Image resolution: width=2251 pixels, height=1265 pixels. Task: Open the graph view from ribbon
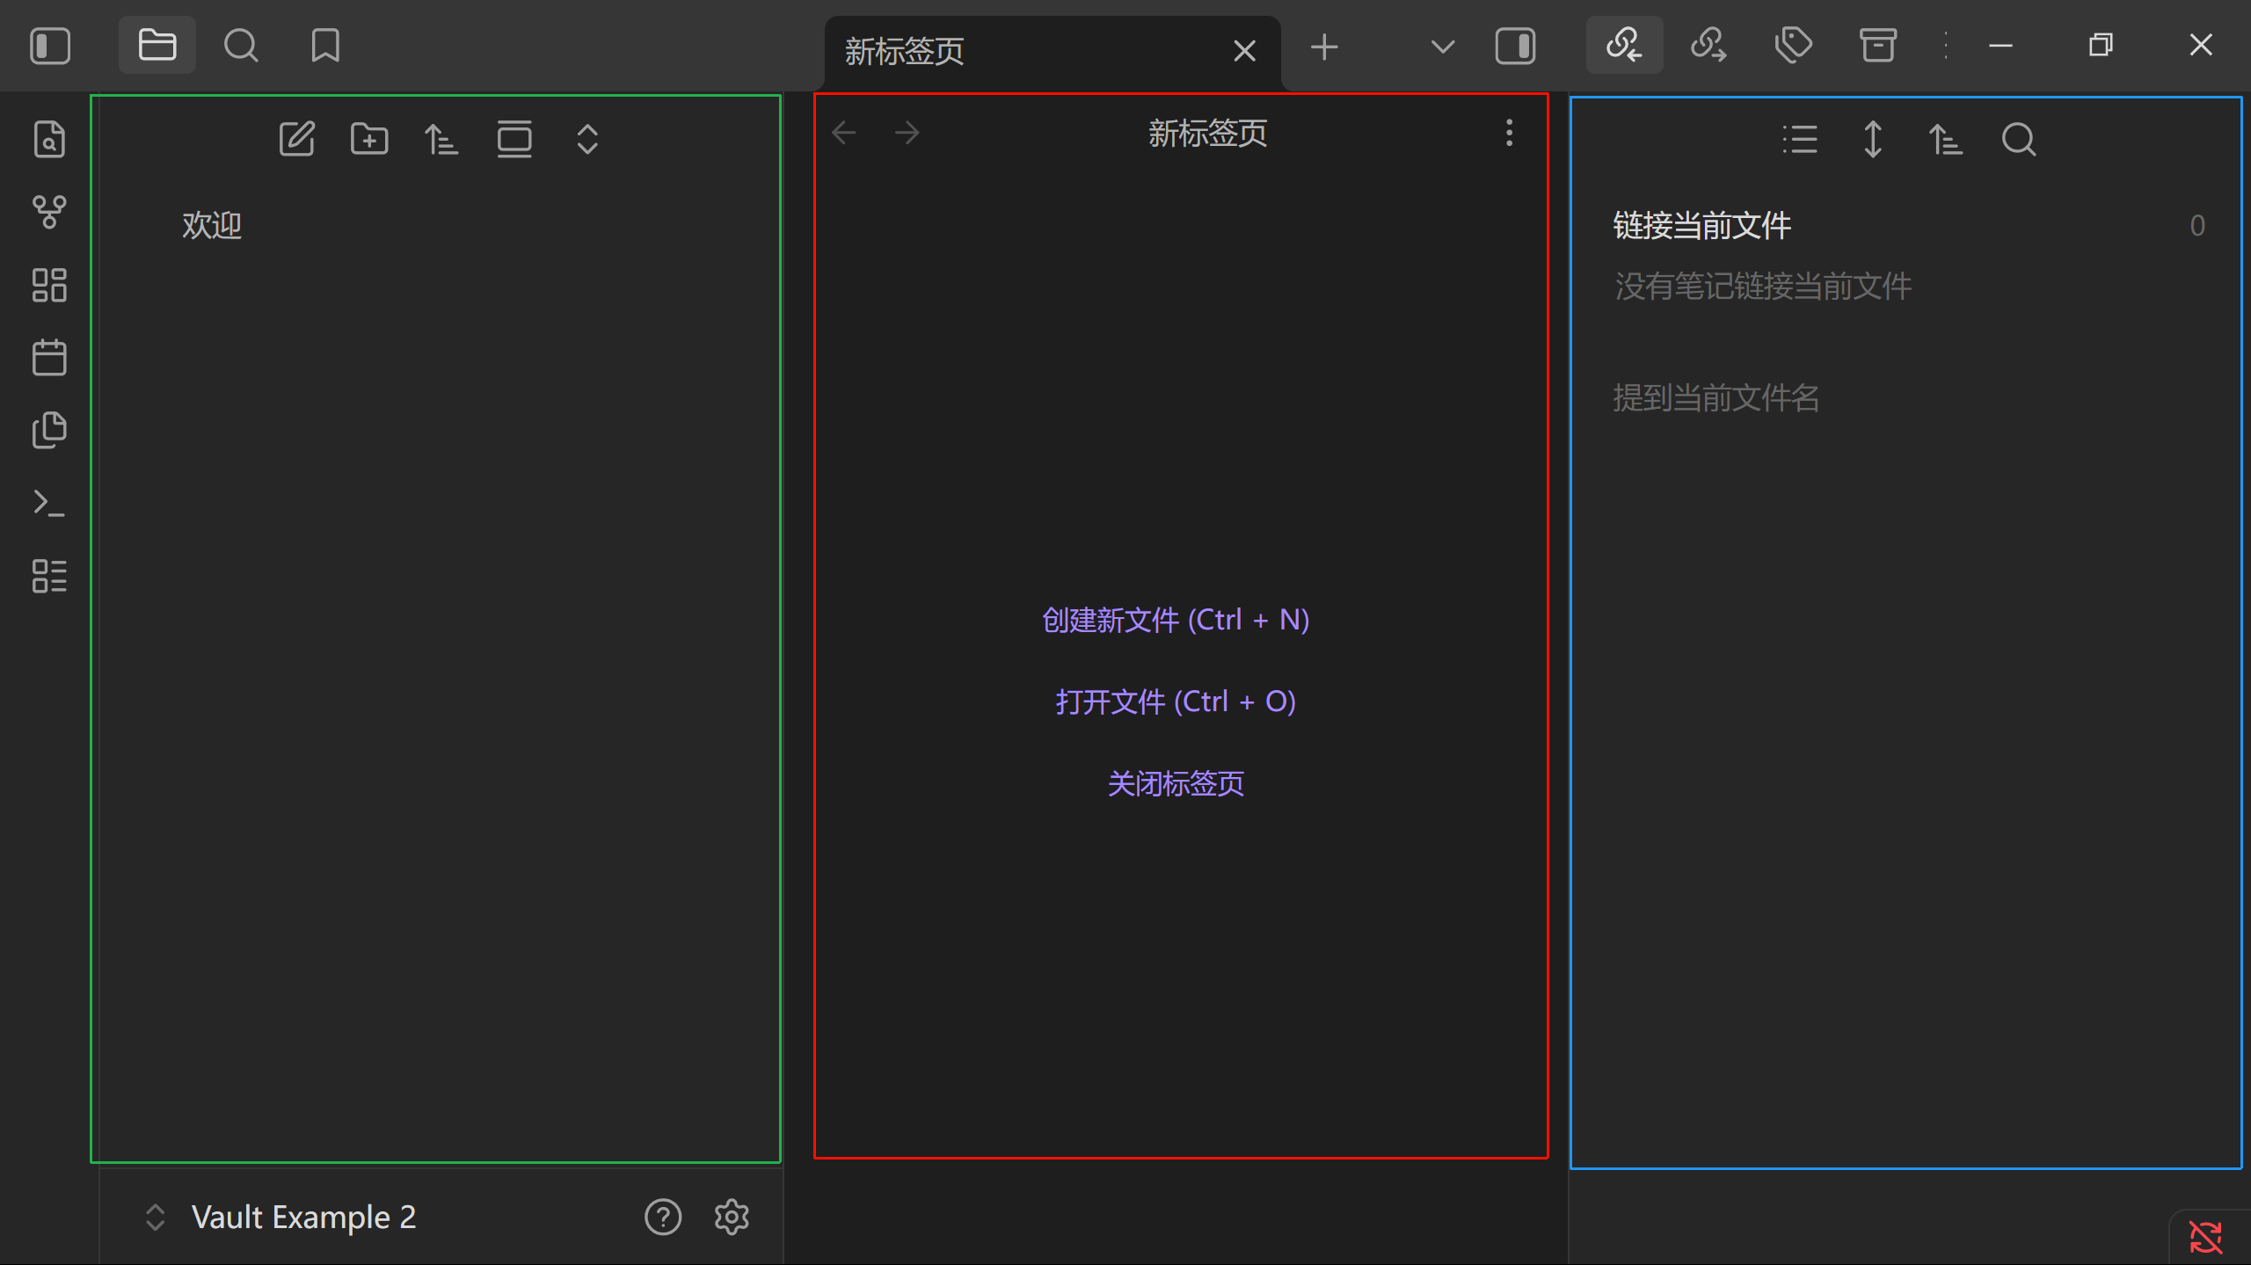pos(49,212)
